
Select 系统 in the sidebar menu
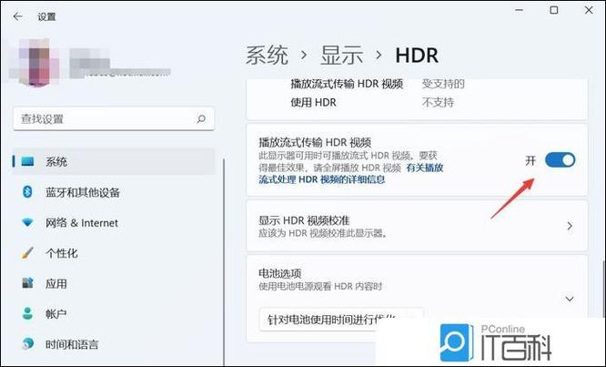coord(114,161)
